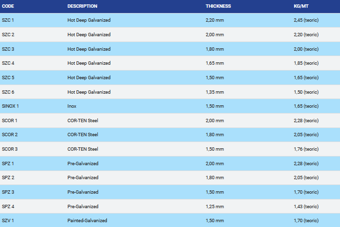The image size is (340, 227).
Task: Click the 1,76 (teoric) weight value
Action: click(x=306, y=149)
